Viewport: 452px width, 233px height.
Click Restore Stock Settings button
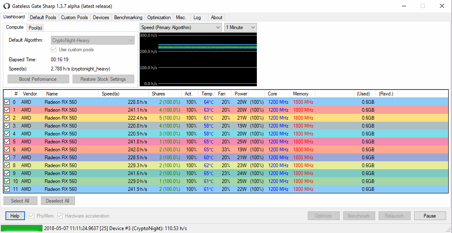coord(103,79)
